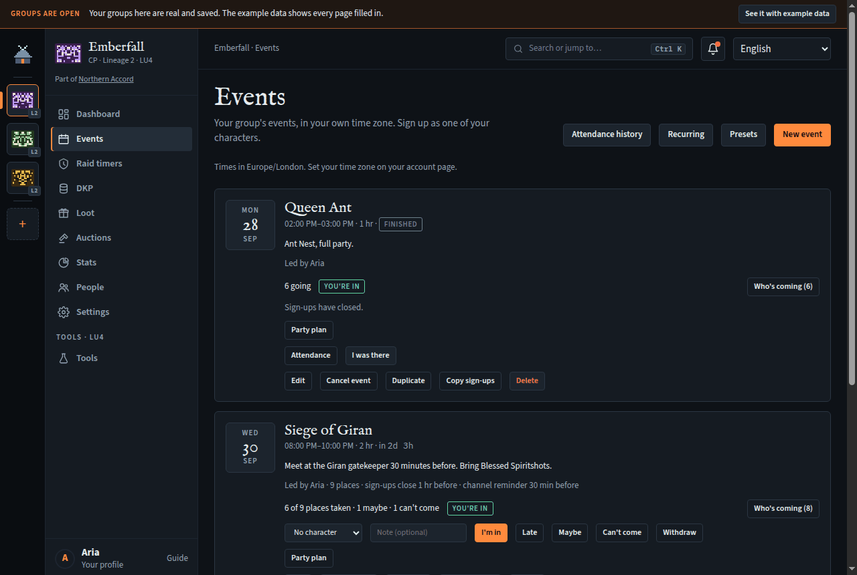
Task: Delete the Queen Ant event
Action: [527, 381]
